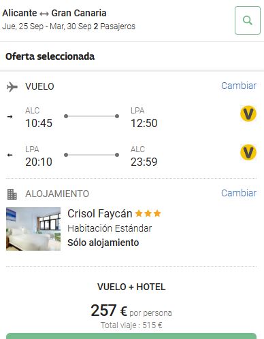Click the Alicante ↔ Gran Canaria route title

54,13
